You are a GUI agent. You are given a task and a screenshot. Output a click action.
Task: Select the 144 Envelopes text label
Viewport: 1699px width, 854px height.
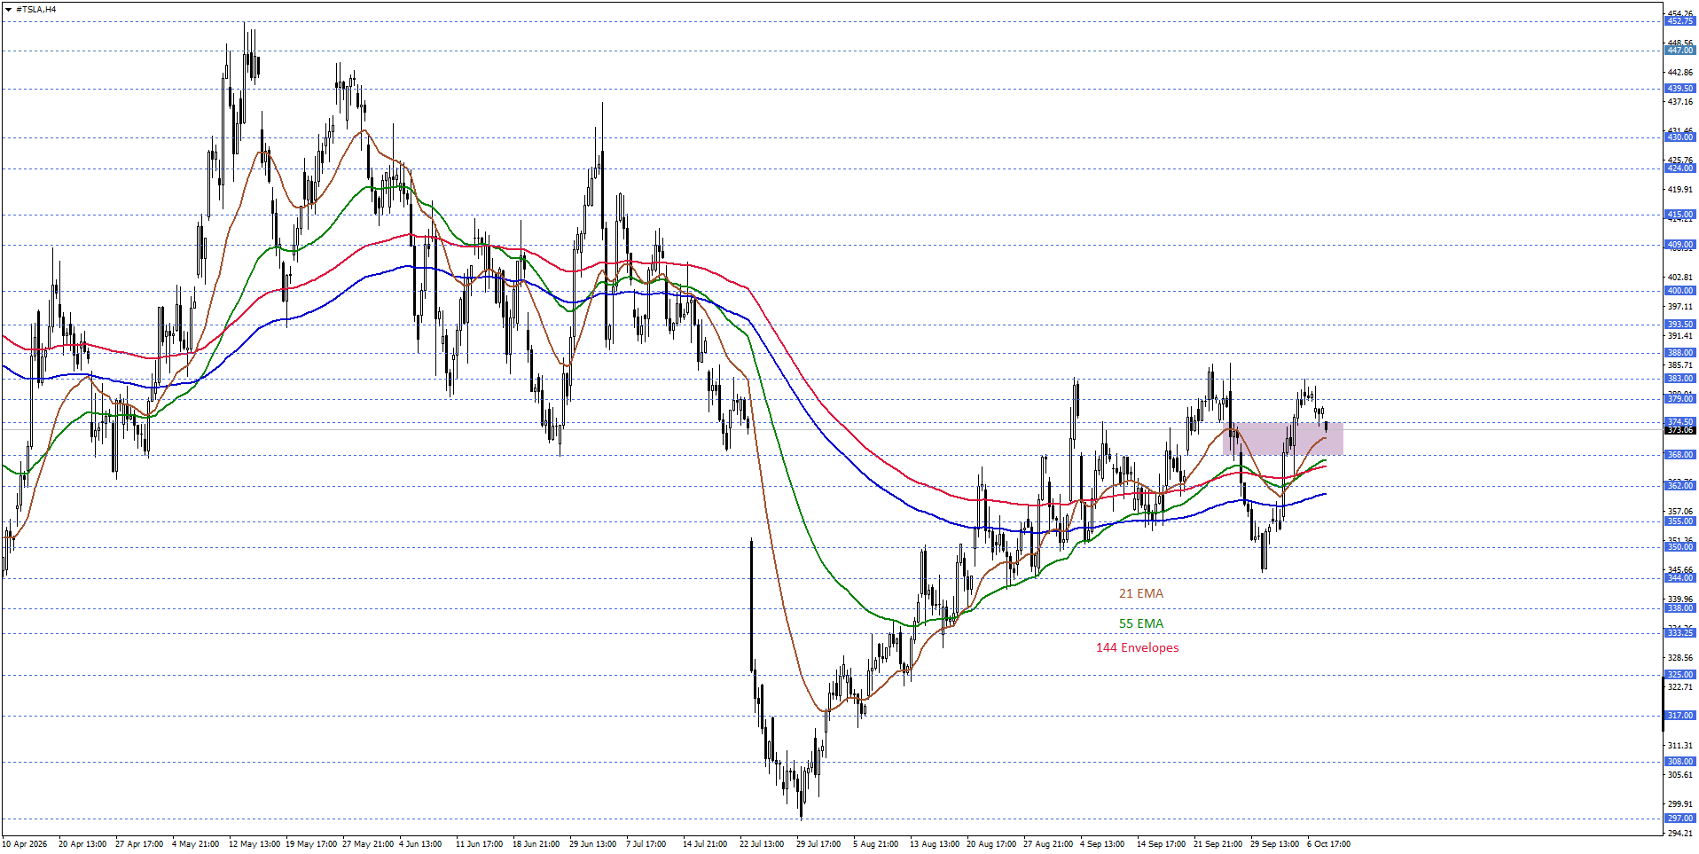pyautogui.click(x=1137, y=647)
